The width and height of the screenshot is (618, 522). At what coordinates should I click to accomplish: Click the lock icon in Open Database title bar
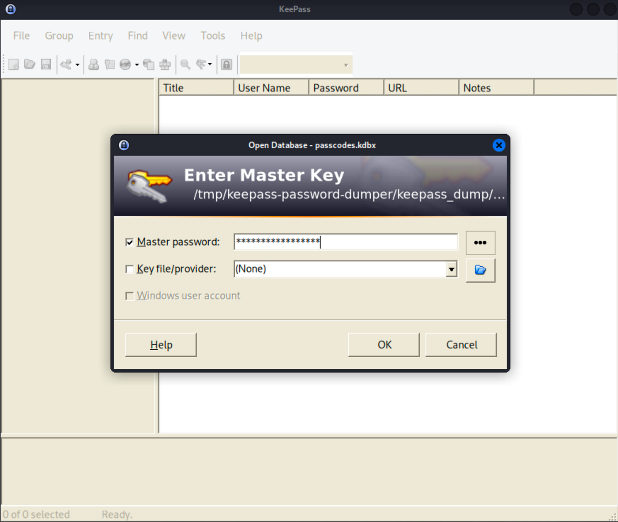click(x=124, y=145)
